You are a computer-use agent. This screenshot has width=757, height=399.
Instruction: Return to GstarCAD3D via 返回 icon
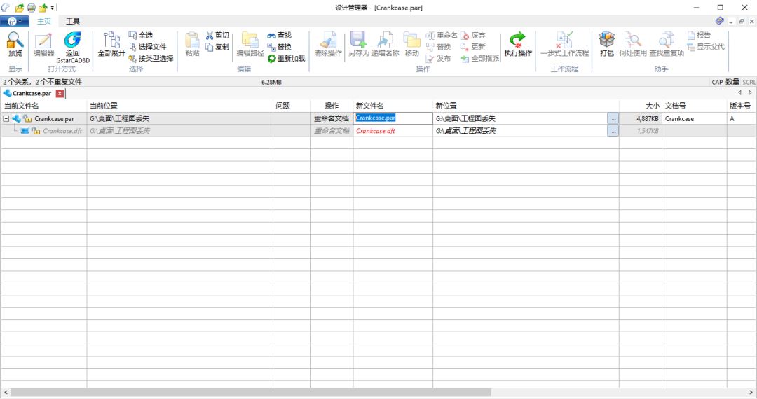pos(73,43)
